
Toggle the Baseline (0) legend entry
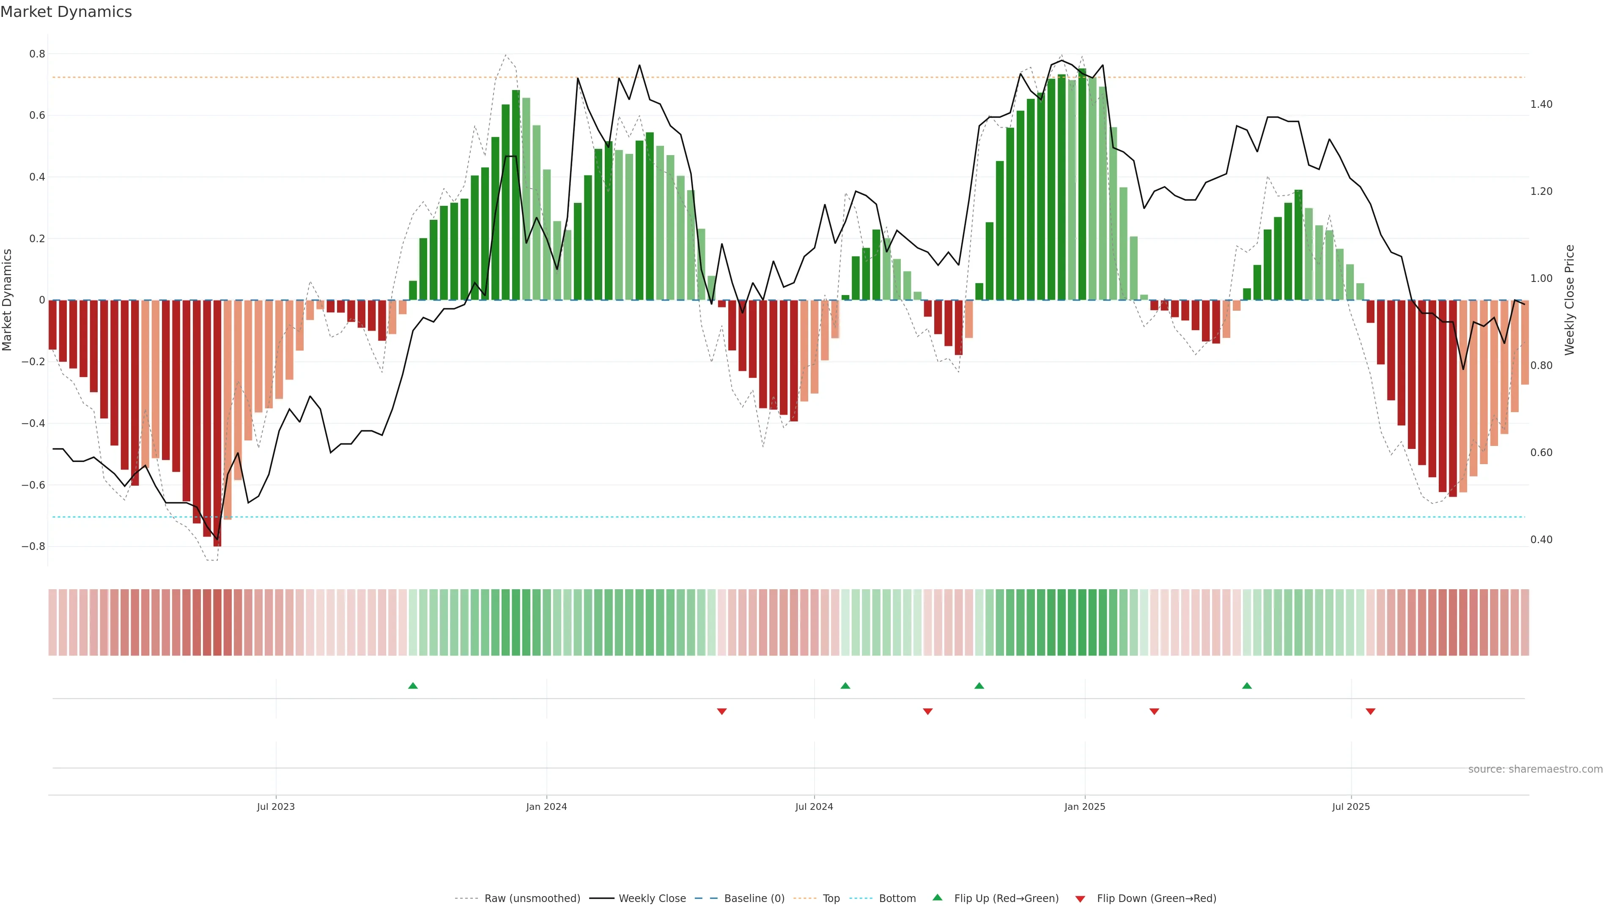[754, 899]
